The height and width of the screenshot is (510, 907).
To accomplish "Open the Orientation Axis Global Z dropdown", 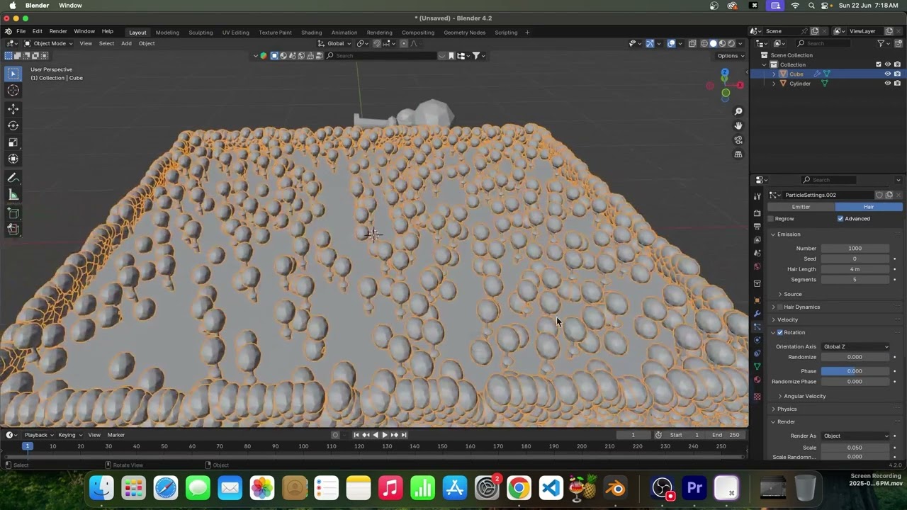I will point(855,346).
